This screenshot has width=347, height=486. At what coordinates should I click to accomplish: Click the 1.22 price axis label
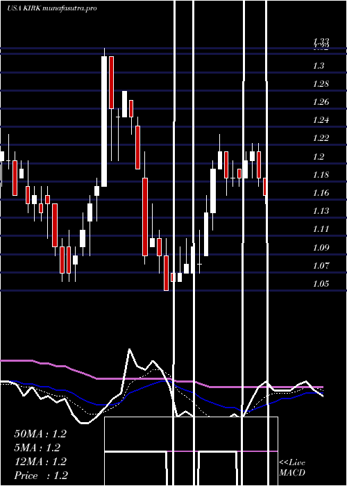click(x=321, y=138)
